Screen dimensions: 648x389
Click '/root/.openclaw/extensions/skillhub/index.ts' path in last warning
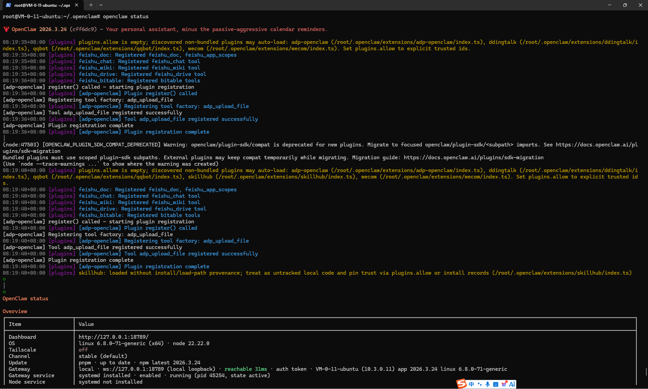[562, 273]
